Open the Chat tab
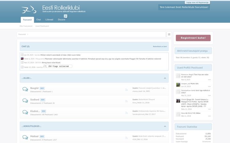230x143 pixels. pyautogui.click(x=39, y=20)
